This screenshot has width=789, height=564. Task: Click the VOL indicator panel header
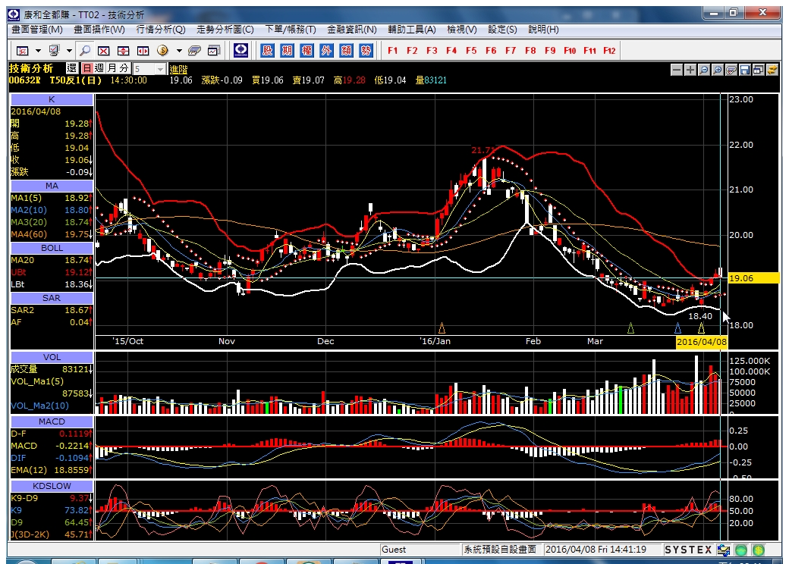click(52, 357)
